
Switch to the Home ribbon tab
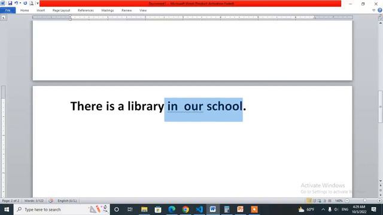[25, 11]
